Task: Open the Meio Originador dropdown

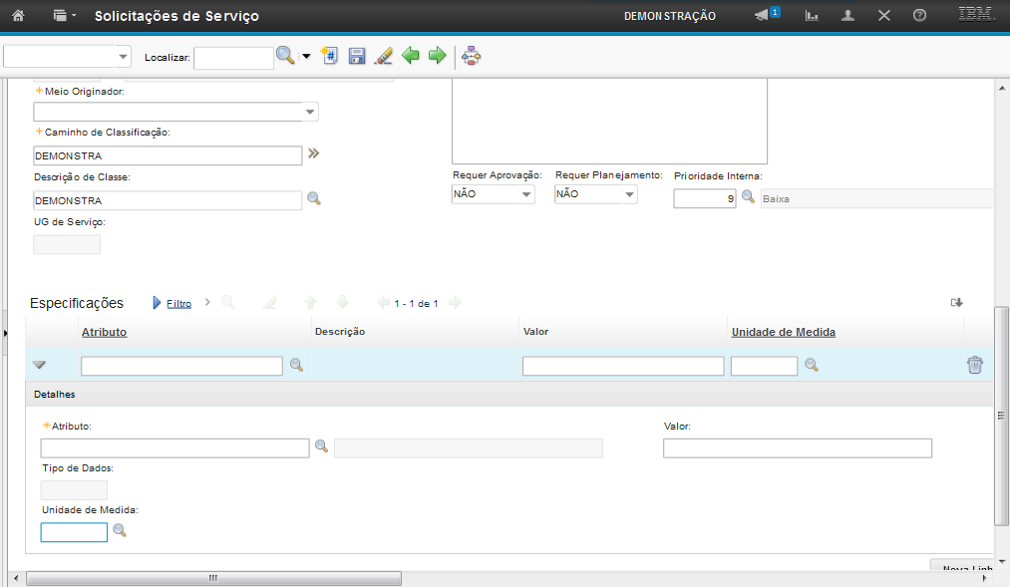Action: click(310, 112)
